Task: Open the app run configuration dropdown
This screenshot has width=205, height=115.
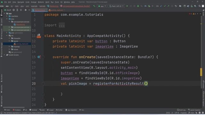Action: click(x=102, y=6)
